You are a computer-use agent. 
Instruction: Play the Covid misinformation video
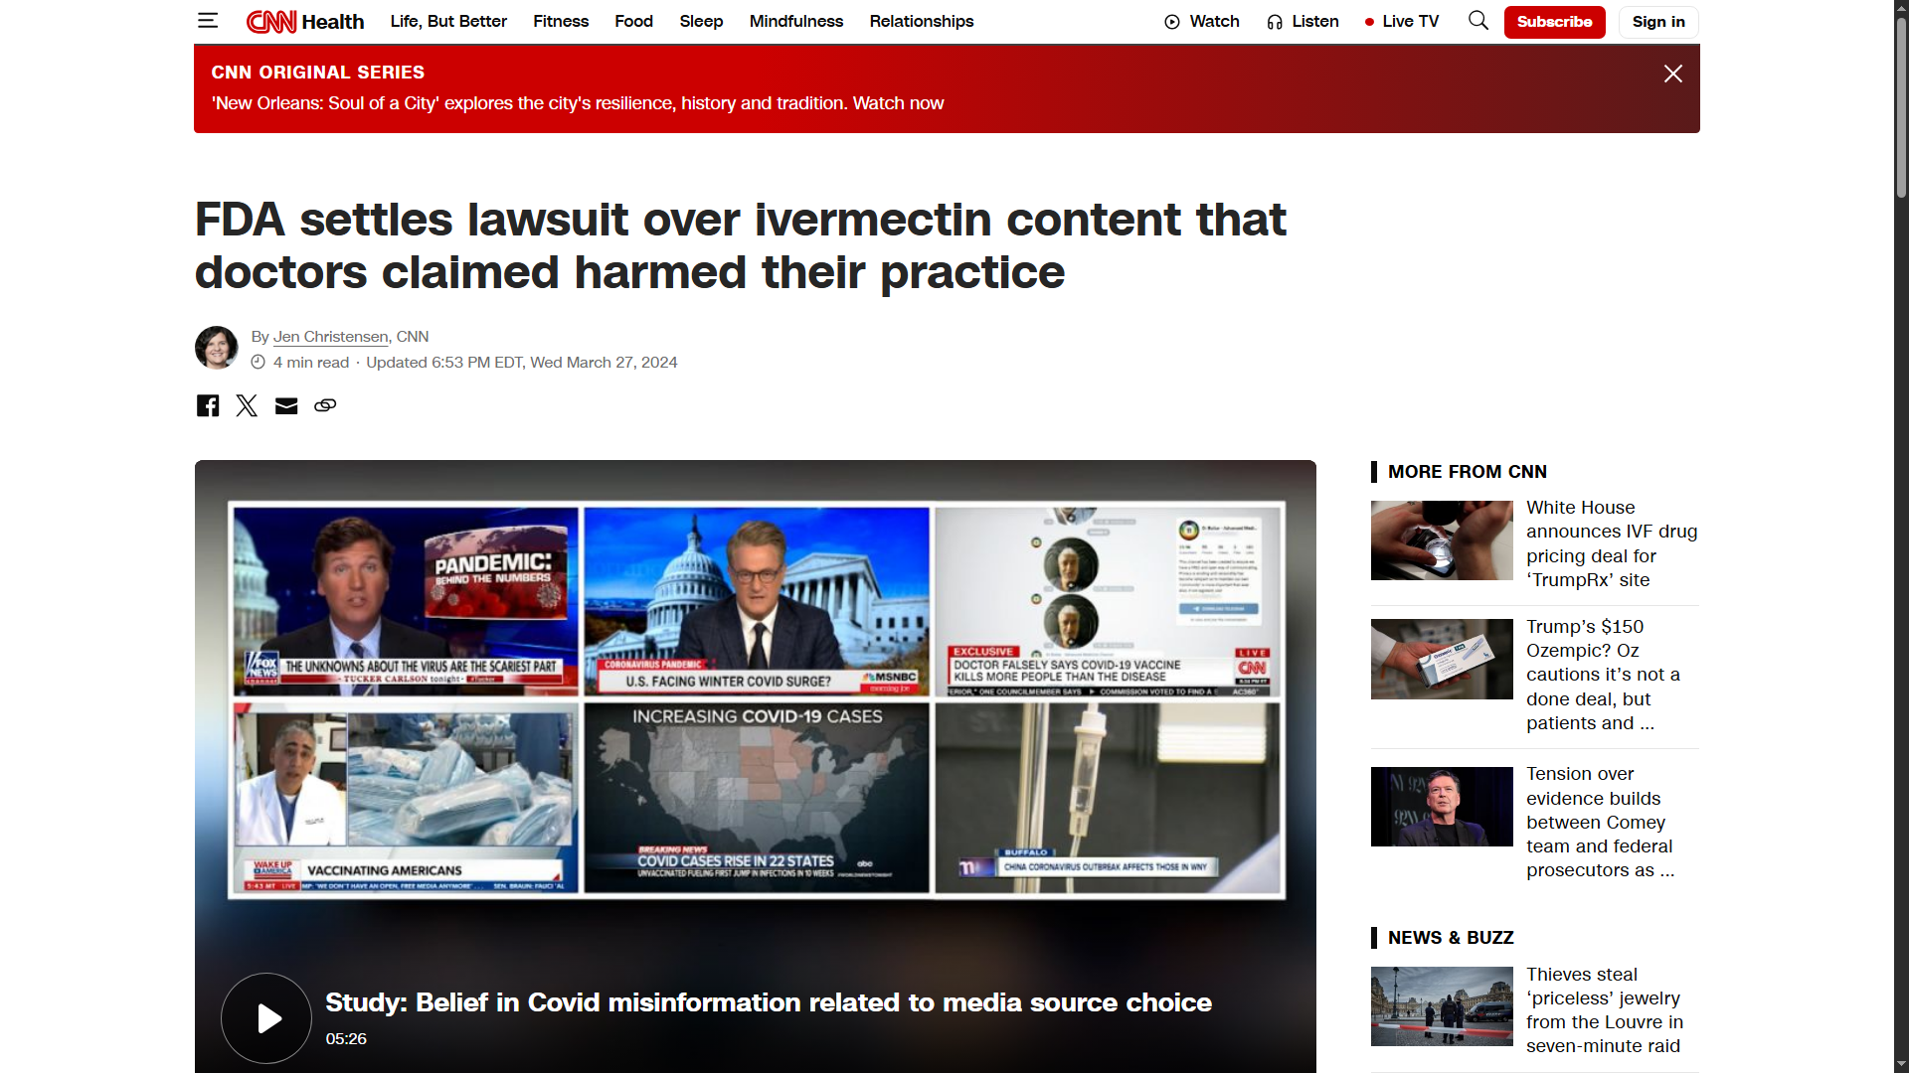pos(266,1017)
